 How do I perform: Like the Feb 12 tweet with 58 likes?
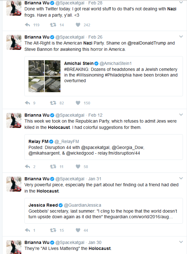pyautogui.click(x=78, y=167)
